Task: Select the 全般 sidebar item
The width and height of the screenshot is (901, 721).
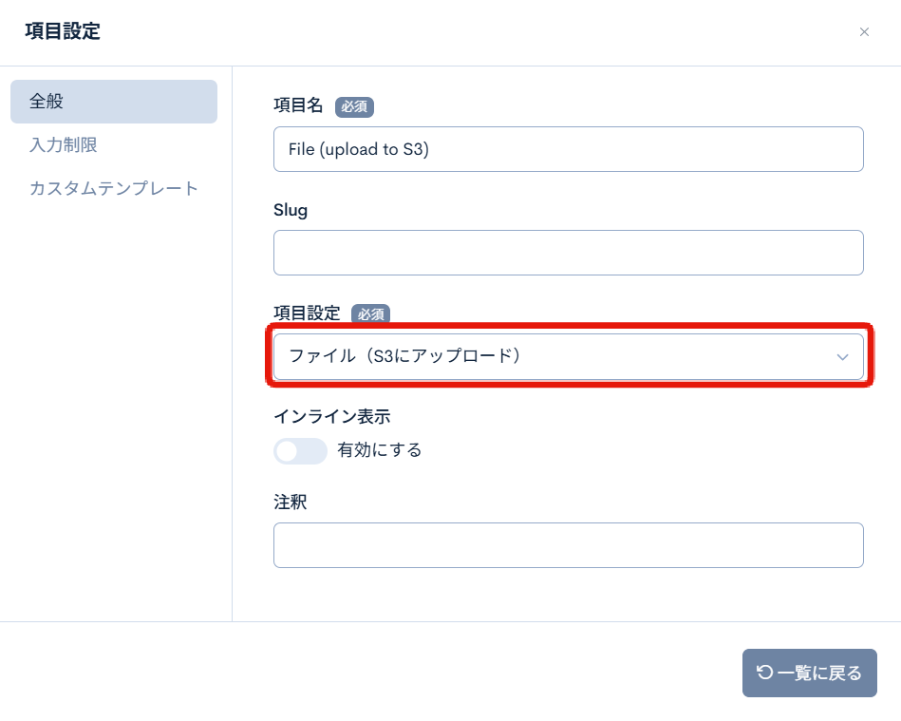Action: pos(47,101)
